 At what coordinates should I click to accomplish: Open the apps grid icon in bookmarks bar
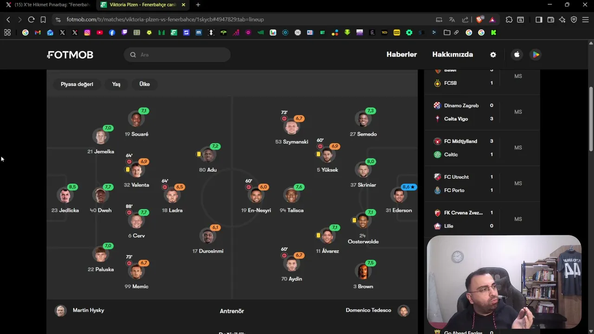(7, 32)
